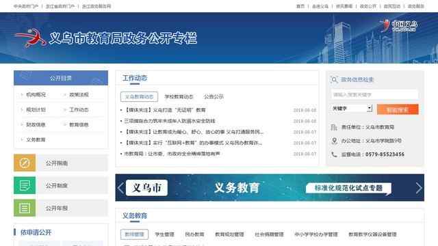The image size is (438, 246).
Task: Open 义务教育 in the directory list
Action: tap(36, 139)
